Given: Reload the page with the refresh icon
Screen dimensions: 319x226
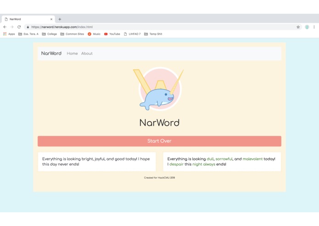Looking at the screenshot, I should (19, 27).
